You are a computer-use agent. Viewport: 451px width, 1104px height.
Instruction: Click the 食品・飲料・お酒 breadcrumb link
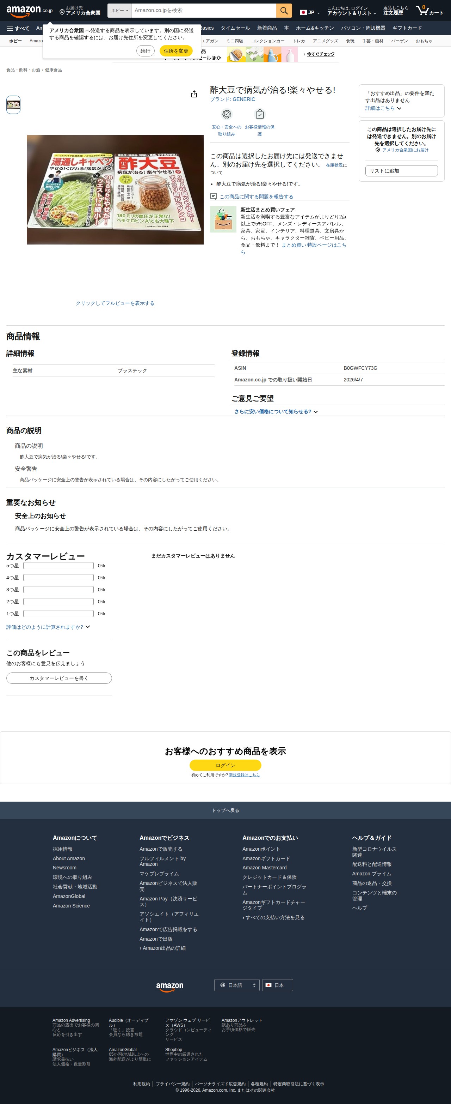tap(23, 70)
